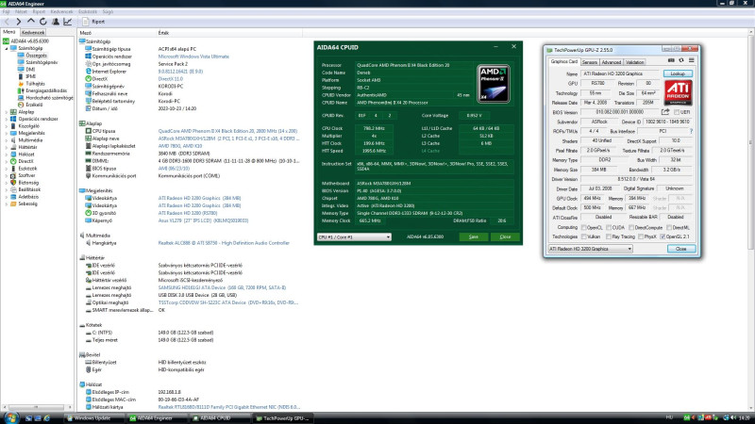Expand the Alaplap tree node
This screenshot has width=755, height=424.
tap(7, 112)
